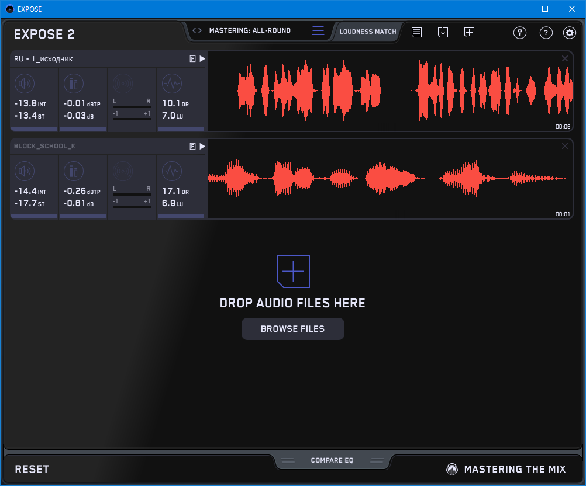Viewport: 586px width, 486px height.
Task: Toggle the Loudness Match button
Action: (x=368, y=32)
